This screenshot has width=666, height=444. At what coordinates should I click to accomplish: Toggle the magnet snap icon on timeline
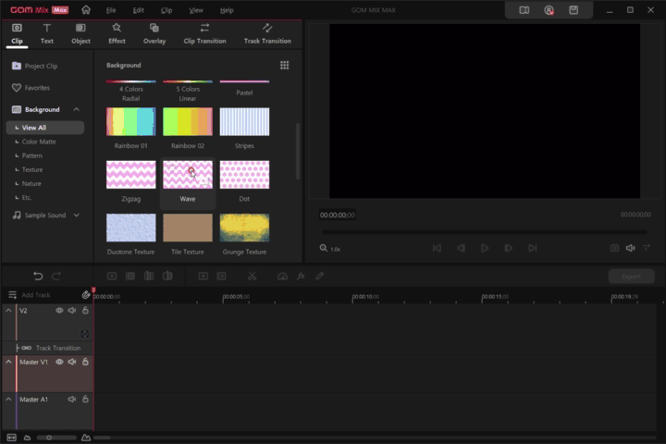(86, 294)
